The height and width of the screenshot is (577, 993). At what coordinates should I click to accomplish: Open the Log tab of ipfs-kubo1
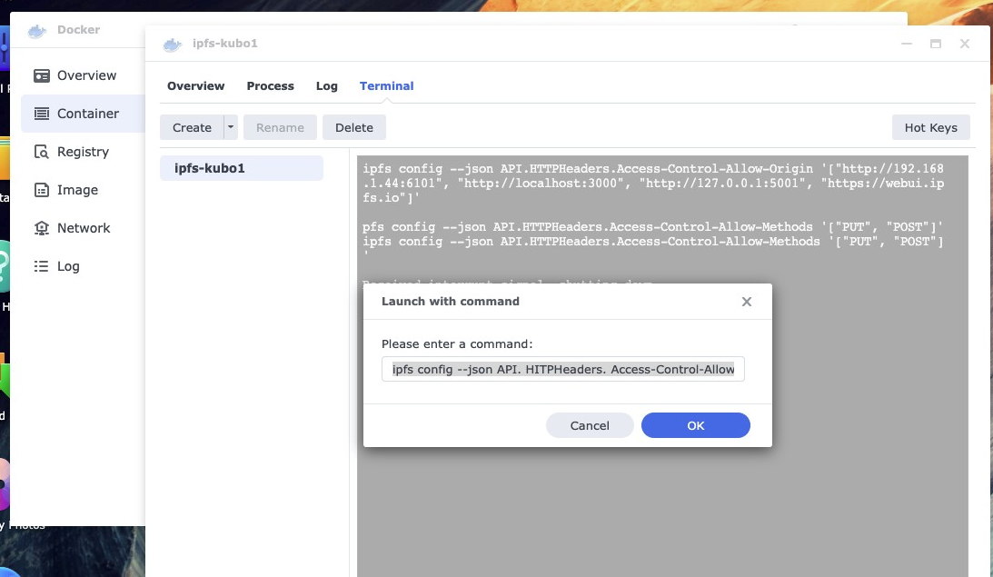pyautogui.click(x=326, y=86)
